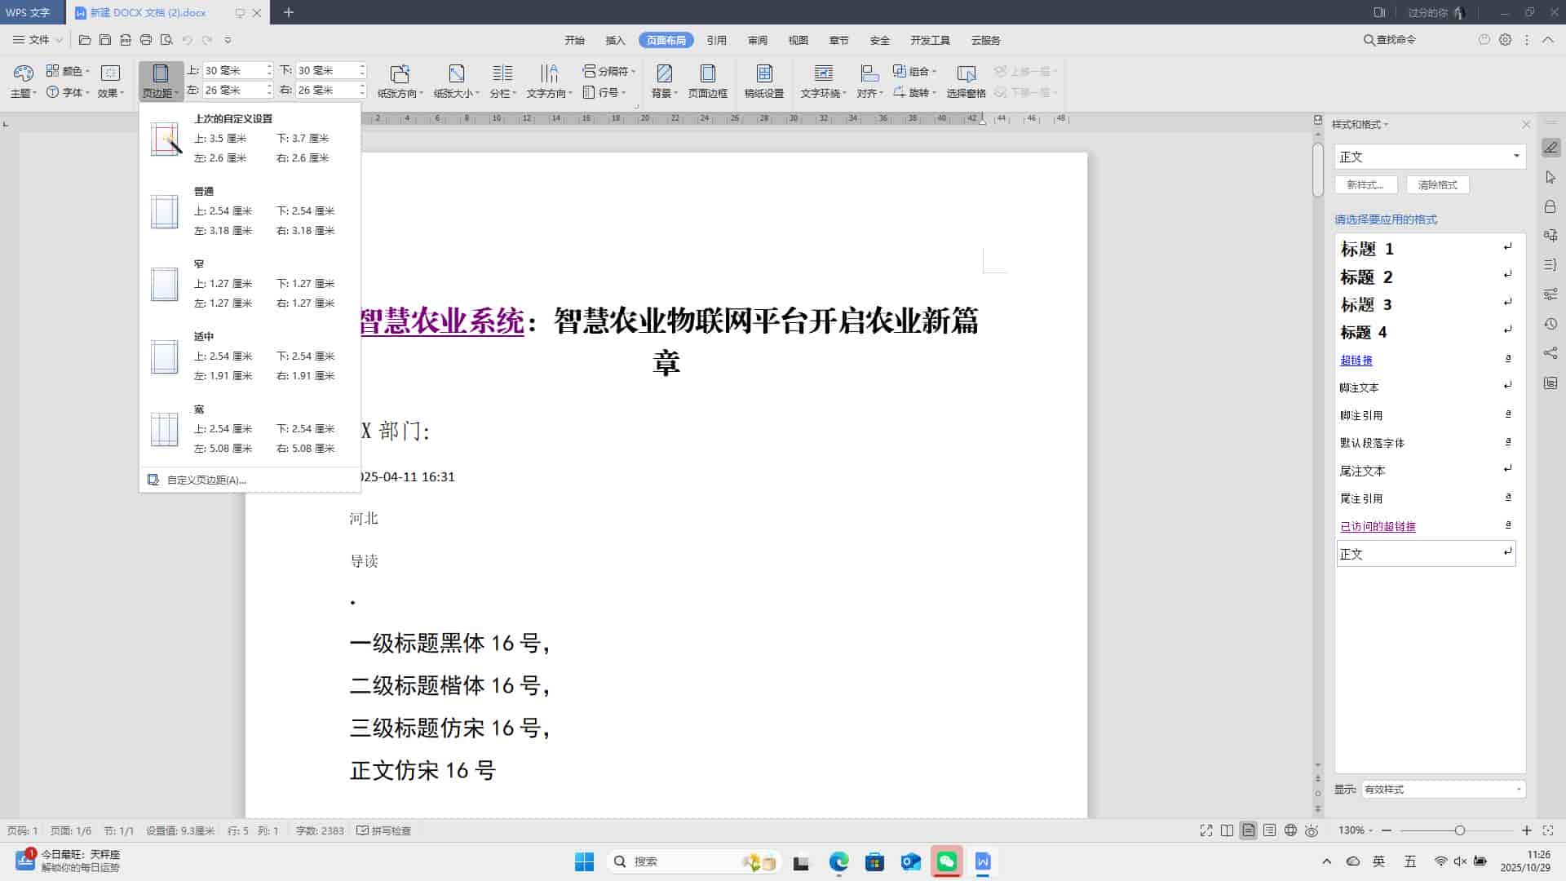Click the right margin 右 input field
Viewport: 1566px width, 881px height.
(326, 90)
